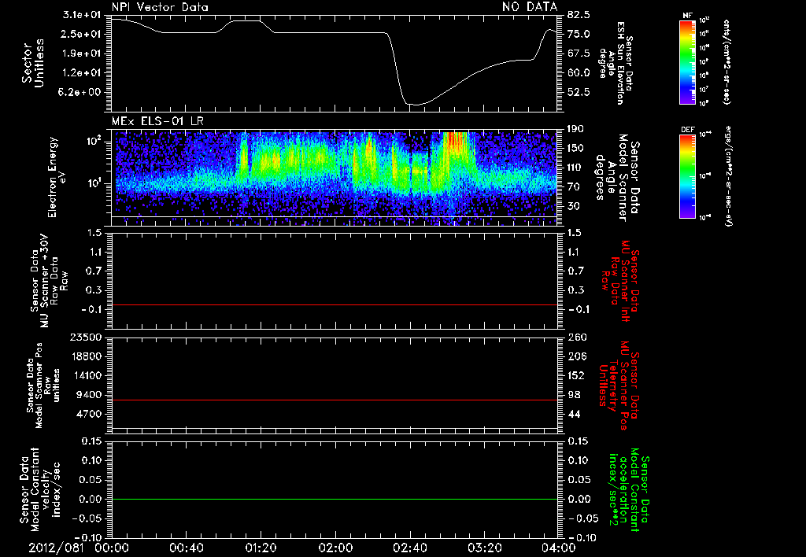
Task: Click the red line in Scanner Pos panel
Action: pyautogui.click(x=335, y=400)
